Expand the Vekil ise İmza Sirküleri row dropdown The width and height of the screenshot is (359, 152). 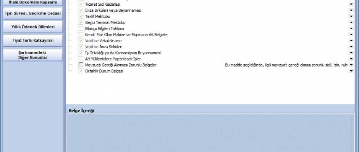point(351,47)
